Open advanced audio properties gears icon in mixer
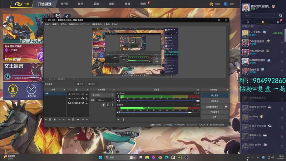This screenshot has width=286, height=161. coord(119,119)
